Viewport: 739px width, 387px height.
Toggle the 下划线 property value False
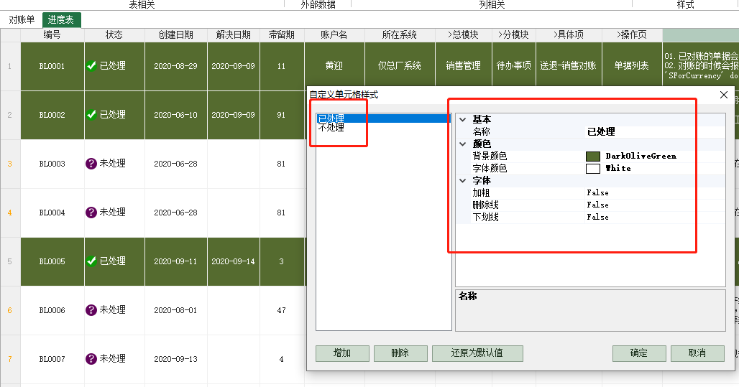tap(597, 217)
